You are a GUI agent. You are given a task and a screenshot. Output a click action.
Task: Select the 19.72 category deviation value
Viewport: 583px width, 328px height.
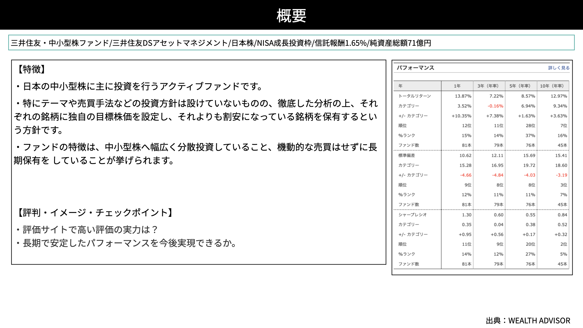tap(529, 165)
